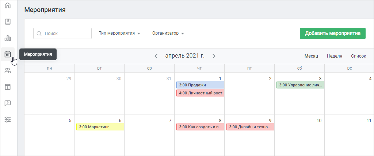The height and width of the screenshot is (156, 374).
Task: Click the calendar events icon in sidebar
Action: tap(8, 54)
